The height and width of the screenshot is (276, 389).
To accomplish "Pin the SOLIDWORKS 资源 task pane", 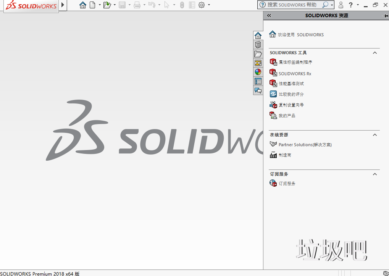I will 385,15.
